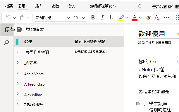Expand the Alex Wilber section group
This screenshot has width=179, height=112.
pos(18,94)
